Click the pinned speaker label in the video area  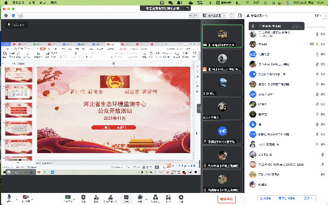(16, 25)
